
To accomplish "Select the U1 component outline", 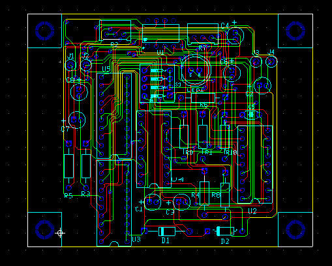I will click(x=160, y=33).
